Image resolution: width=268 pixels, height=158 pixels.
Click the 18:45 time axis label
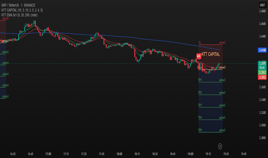(173, 154)
